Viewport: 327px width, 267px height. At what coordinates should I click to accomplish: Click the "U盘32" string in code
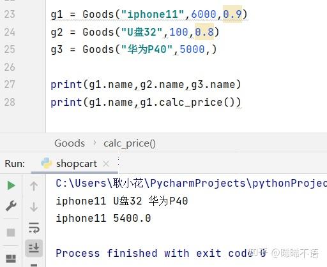(142, 32)
